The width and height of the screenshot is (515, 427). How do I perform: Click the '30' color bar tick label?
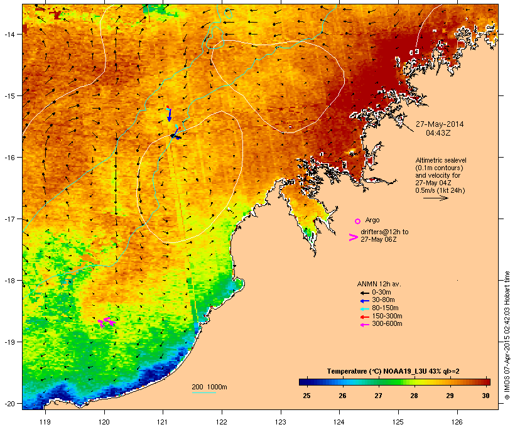tap(485, 396)
